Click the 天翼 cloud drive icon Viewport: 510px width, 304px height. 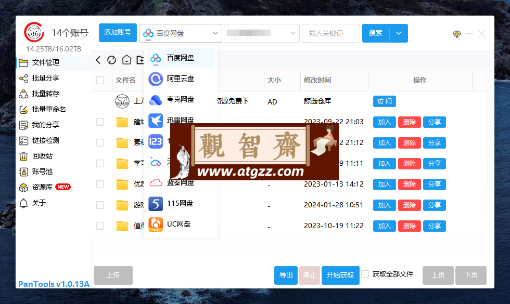click(x=156, y=162)
